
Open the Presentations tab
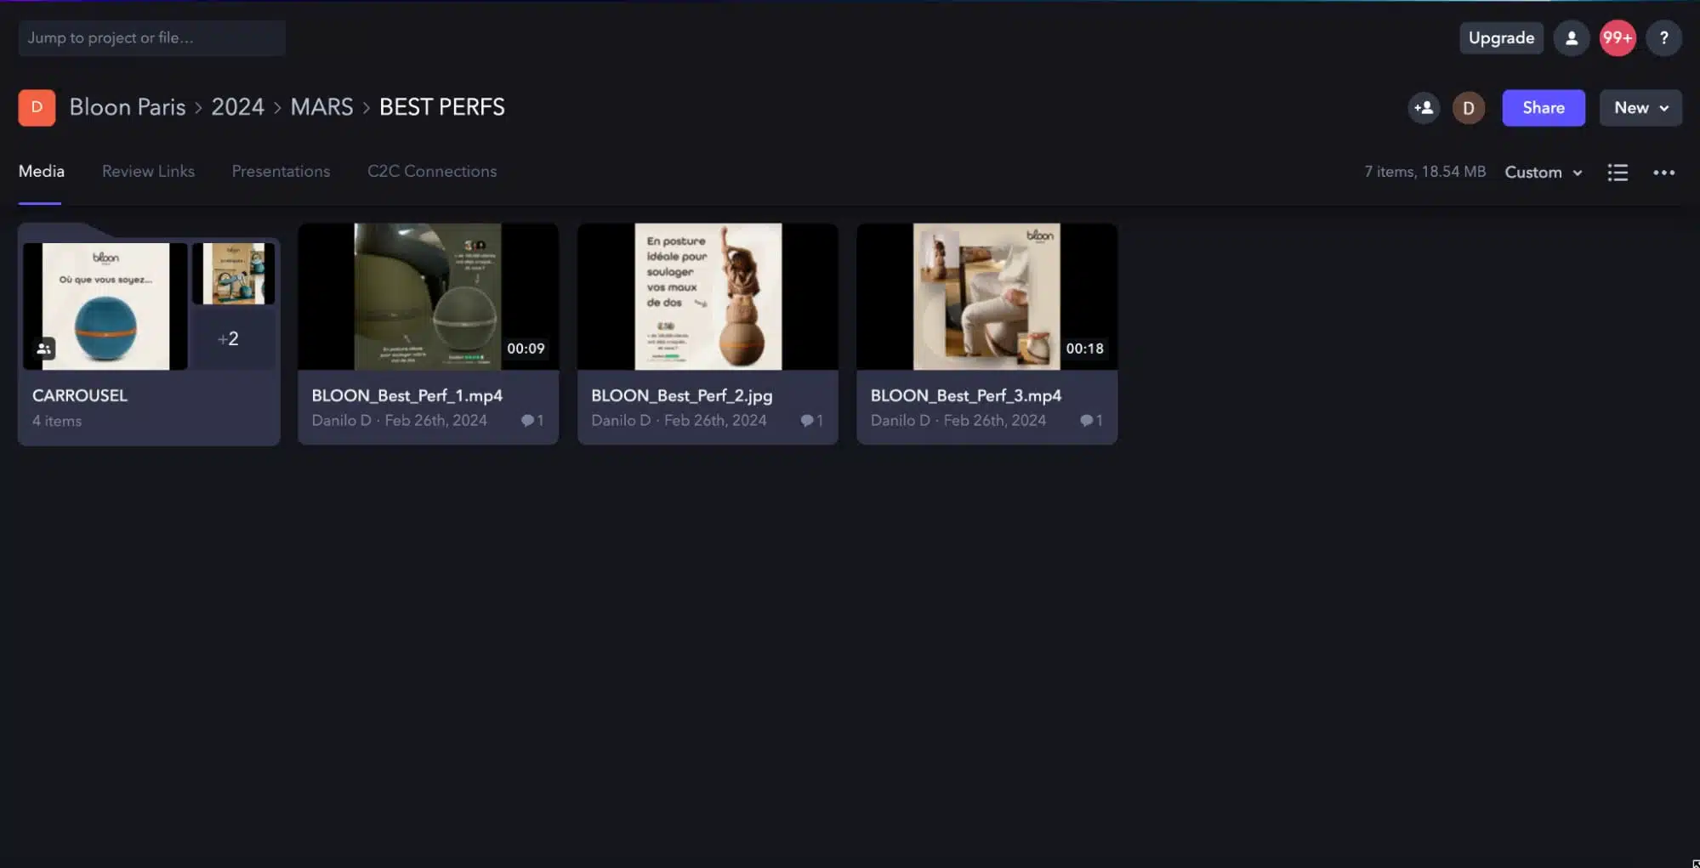click(281, 171)
